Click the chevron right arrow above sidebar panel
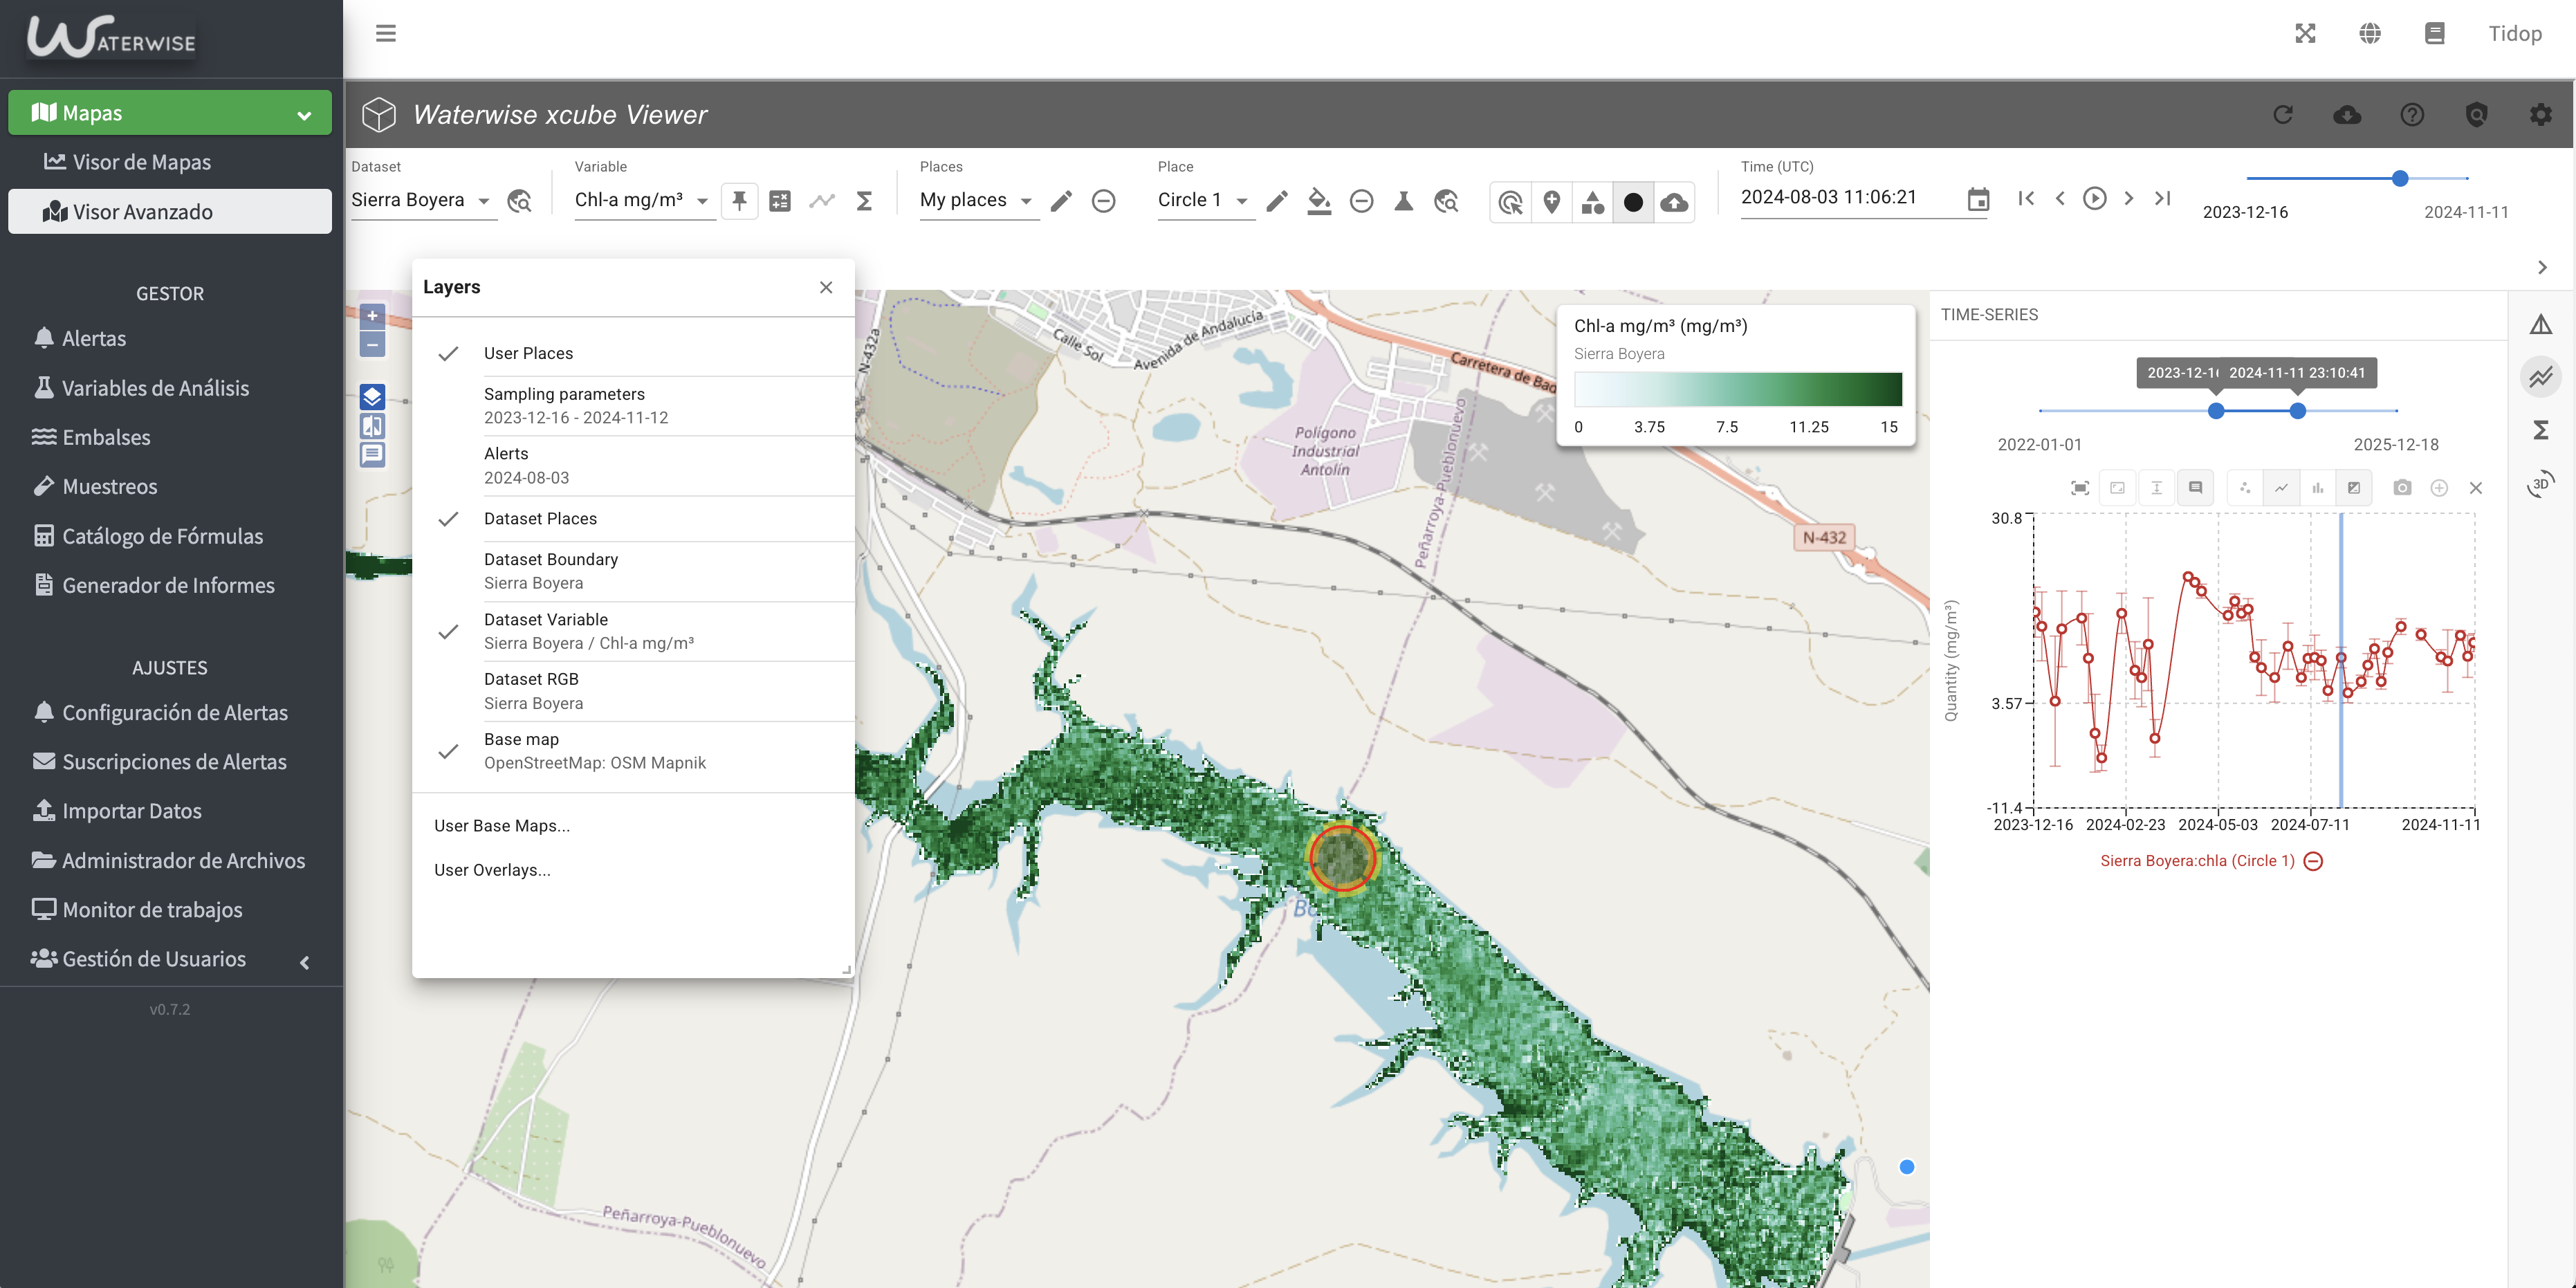 coord(2542,267)
